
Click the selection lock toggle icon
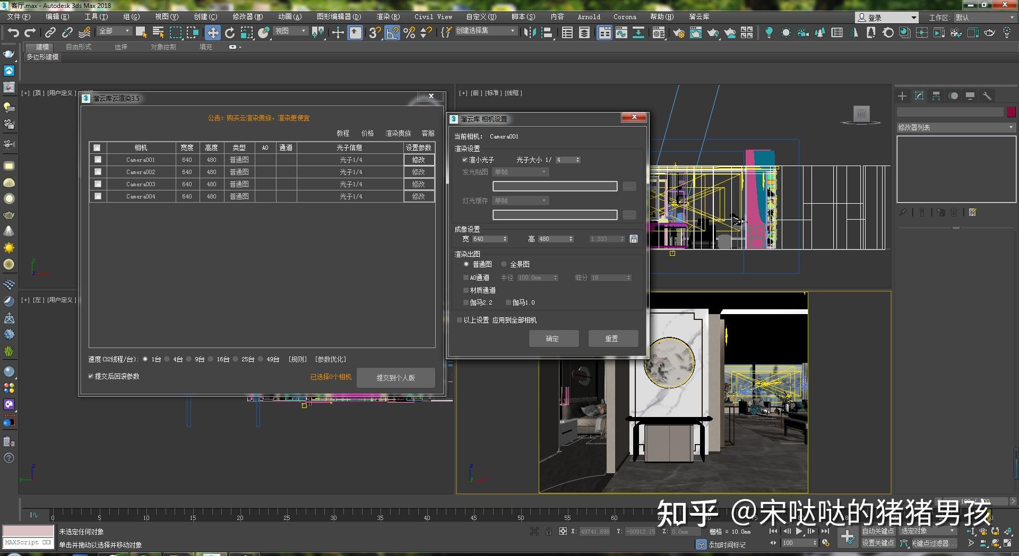click(548, 531)
